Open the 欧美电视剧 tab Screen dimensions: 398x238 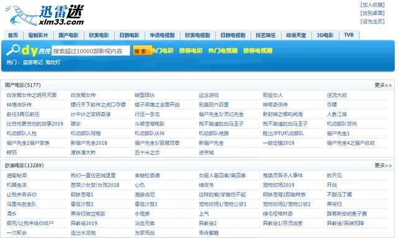click(x=198, y=35)
